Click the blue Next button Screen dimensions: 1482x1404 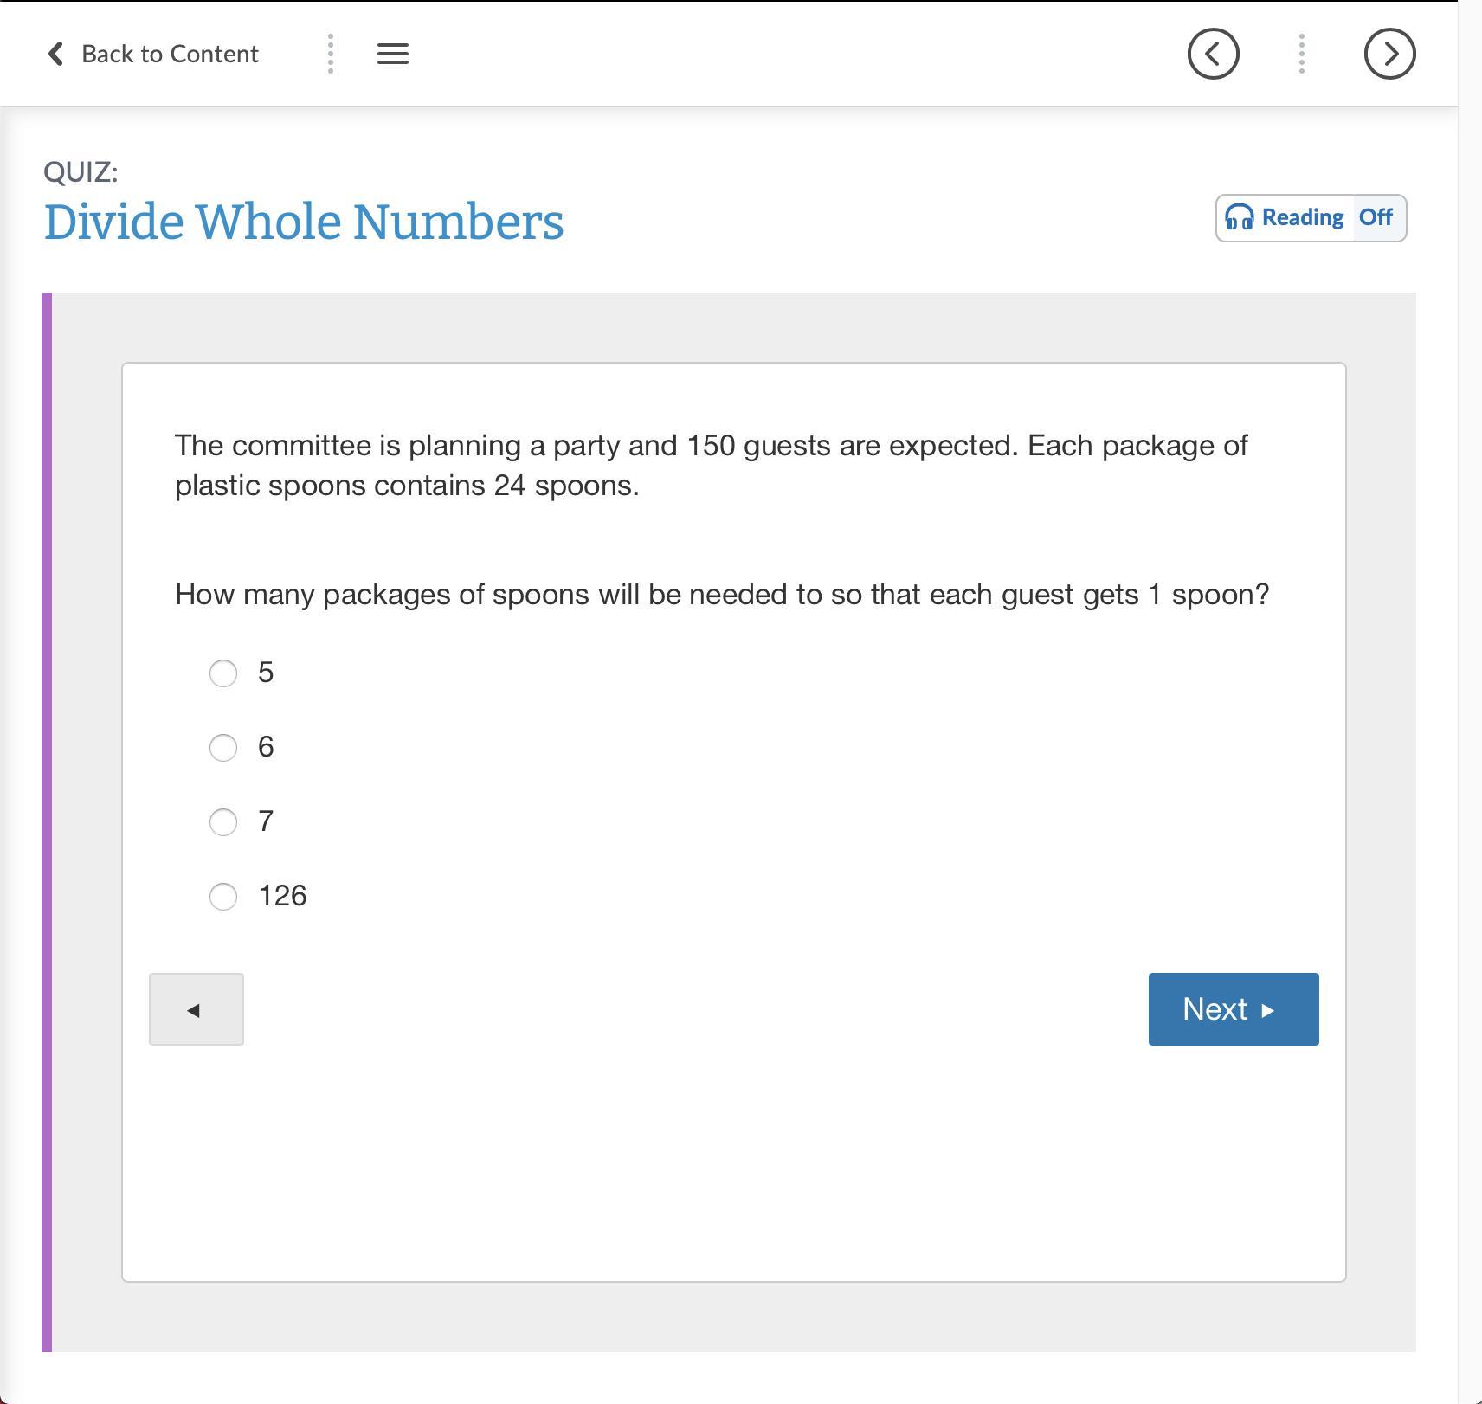[x=1233, y=1009]
